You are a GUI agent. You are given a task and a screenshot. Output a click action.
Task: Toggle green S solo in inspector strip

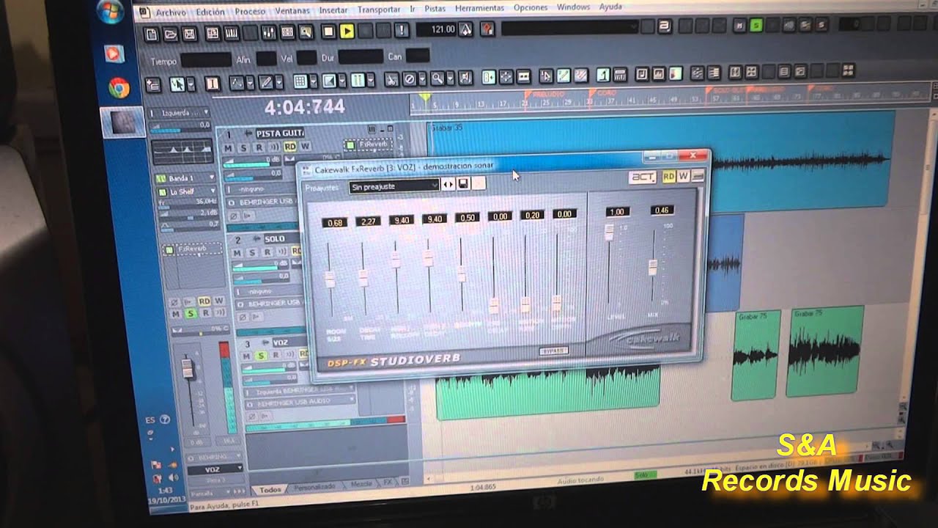(x=189, y=314)
